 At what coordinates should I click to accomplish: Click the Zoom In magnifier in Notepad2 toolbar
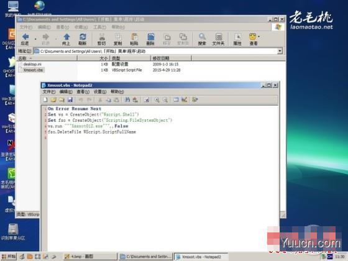pos(157,99)
